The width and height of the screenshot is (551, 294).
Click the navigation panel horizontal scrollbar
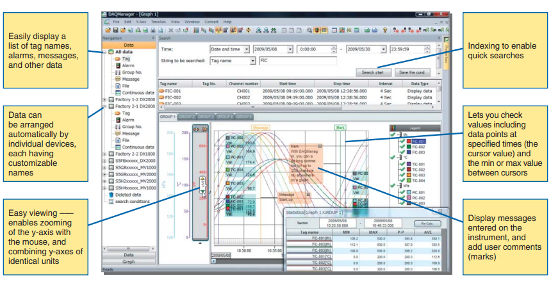[129, 249]
